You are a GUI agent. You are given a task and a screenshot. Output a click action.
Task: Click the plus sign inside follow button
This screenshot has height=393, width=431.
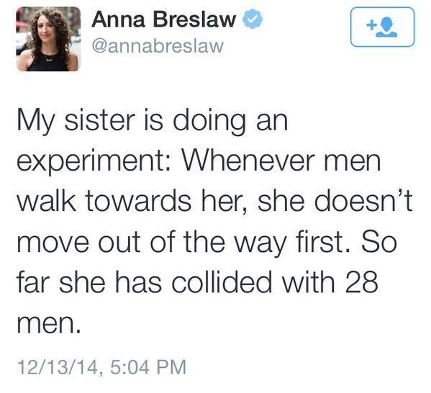coord(371,26)
